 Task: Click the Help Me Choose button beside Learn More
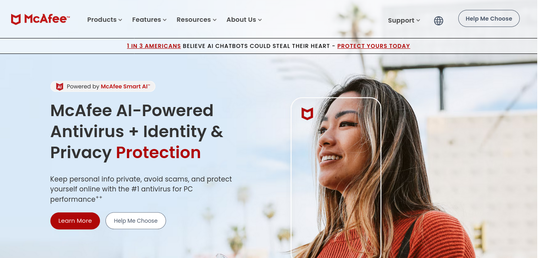tap(136, 221)
